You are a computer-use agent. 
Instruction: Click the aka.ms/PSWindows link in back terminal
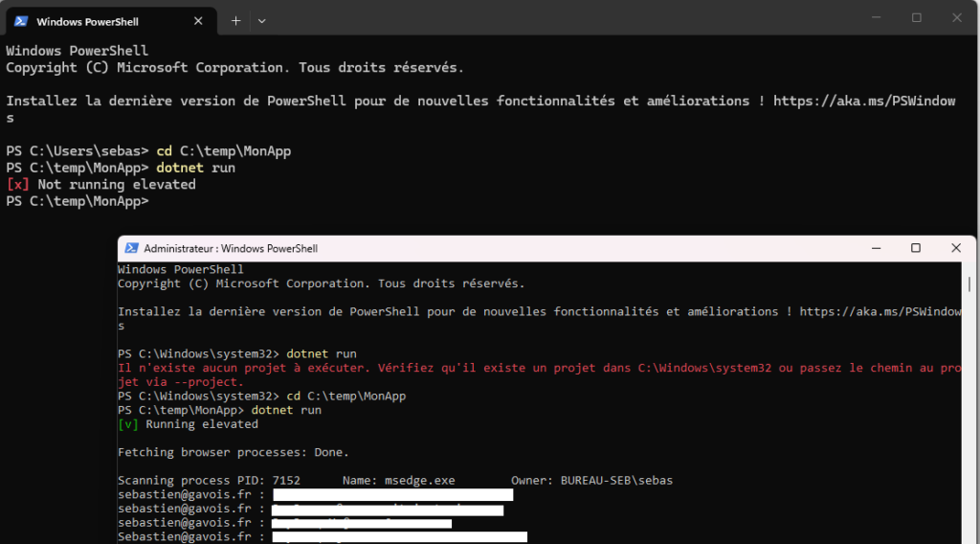click(x=864, y=102)
